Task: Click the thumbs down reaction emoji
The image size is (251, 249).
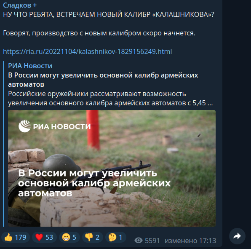Action: click(89, 237)
